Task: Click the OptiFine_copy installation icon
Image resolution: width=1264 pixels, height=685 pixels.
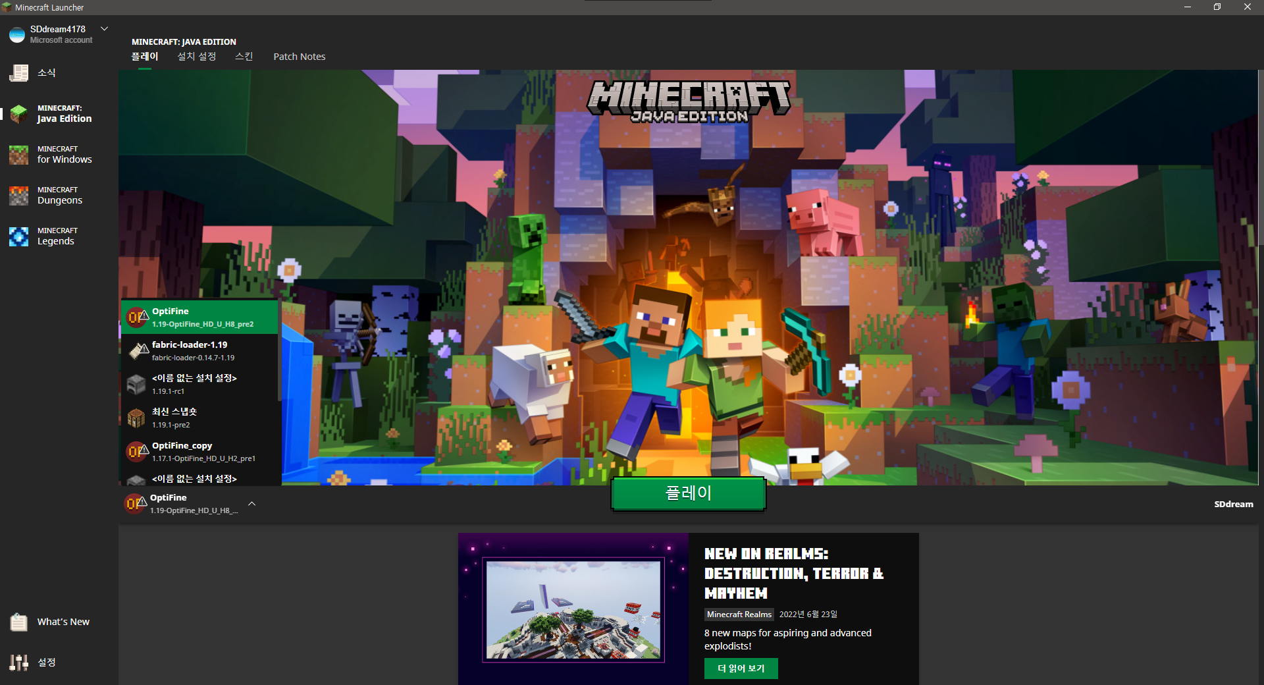Action: [137, 451]
